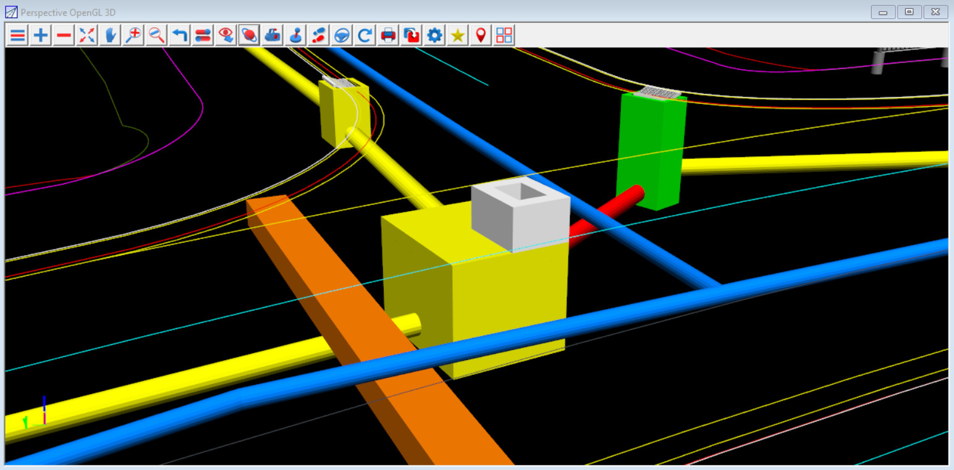Screen dimensions: 954x470
Task: Select the steering wheel drive tool
Action: pos(341,35)
